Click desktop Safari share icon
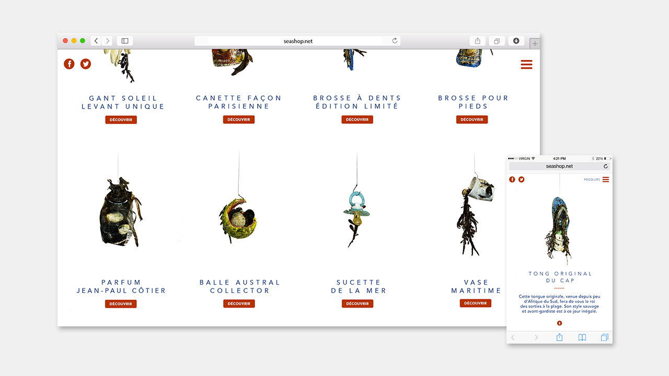The height and width of the screenshot is (376, 669). pyautogui.click(x=478, y=41)
